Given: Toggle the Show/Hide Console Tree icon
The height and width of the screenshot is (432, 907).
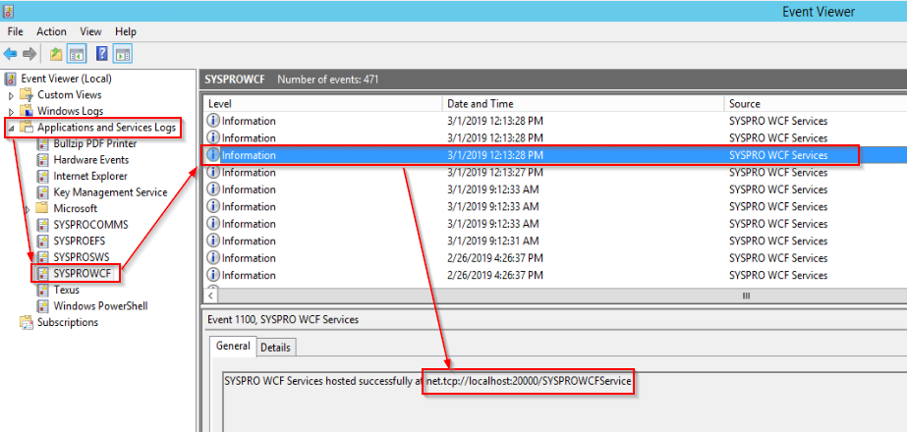Looking at the screenshot, I should pos(77,54).
